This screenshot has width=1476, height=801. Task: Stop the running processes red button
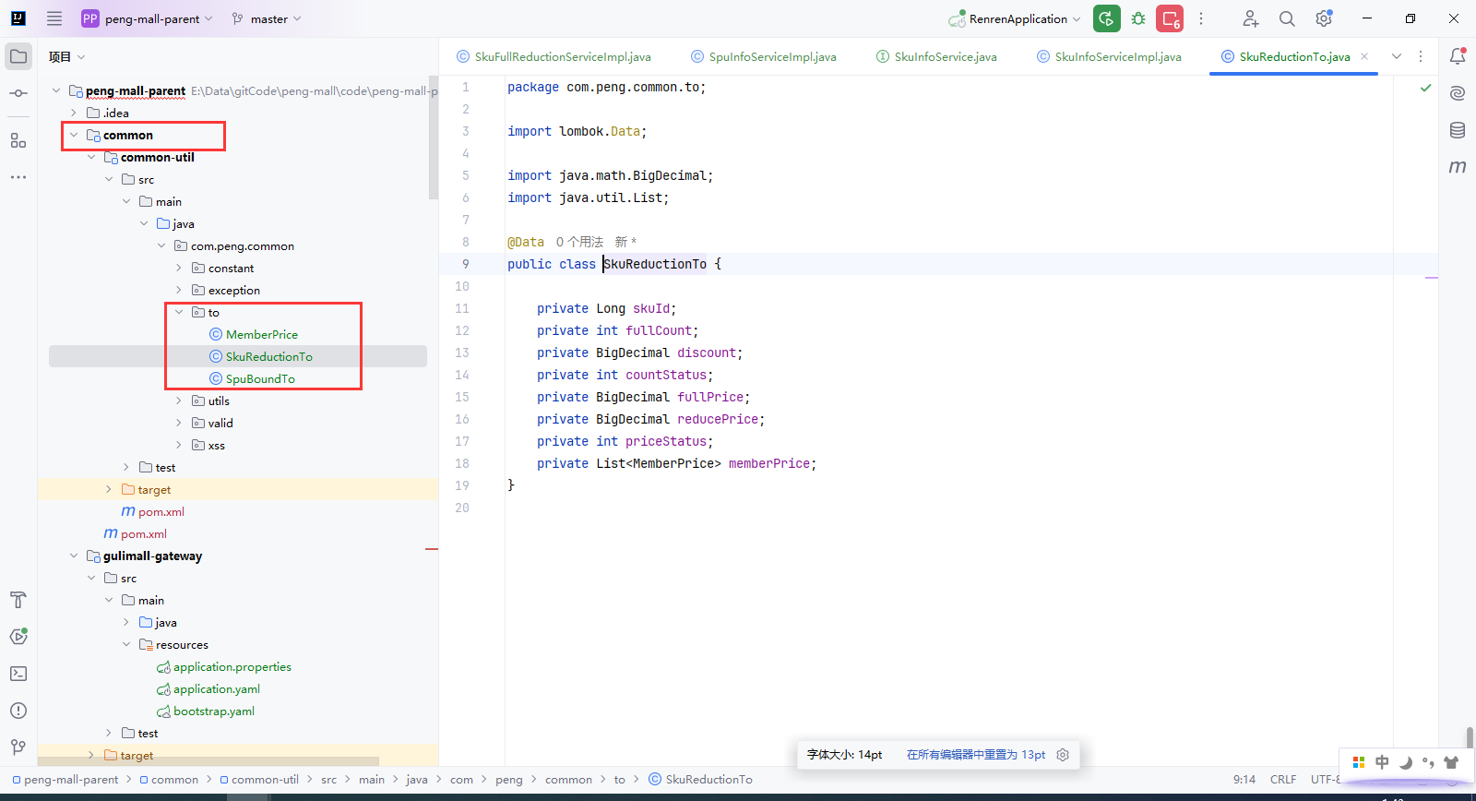coord(1170,18)
